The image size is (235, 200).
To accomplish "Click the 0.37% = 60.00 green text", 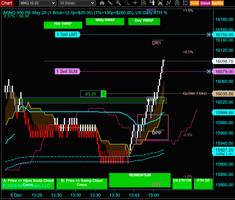I will point(17,16).
